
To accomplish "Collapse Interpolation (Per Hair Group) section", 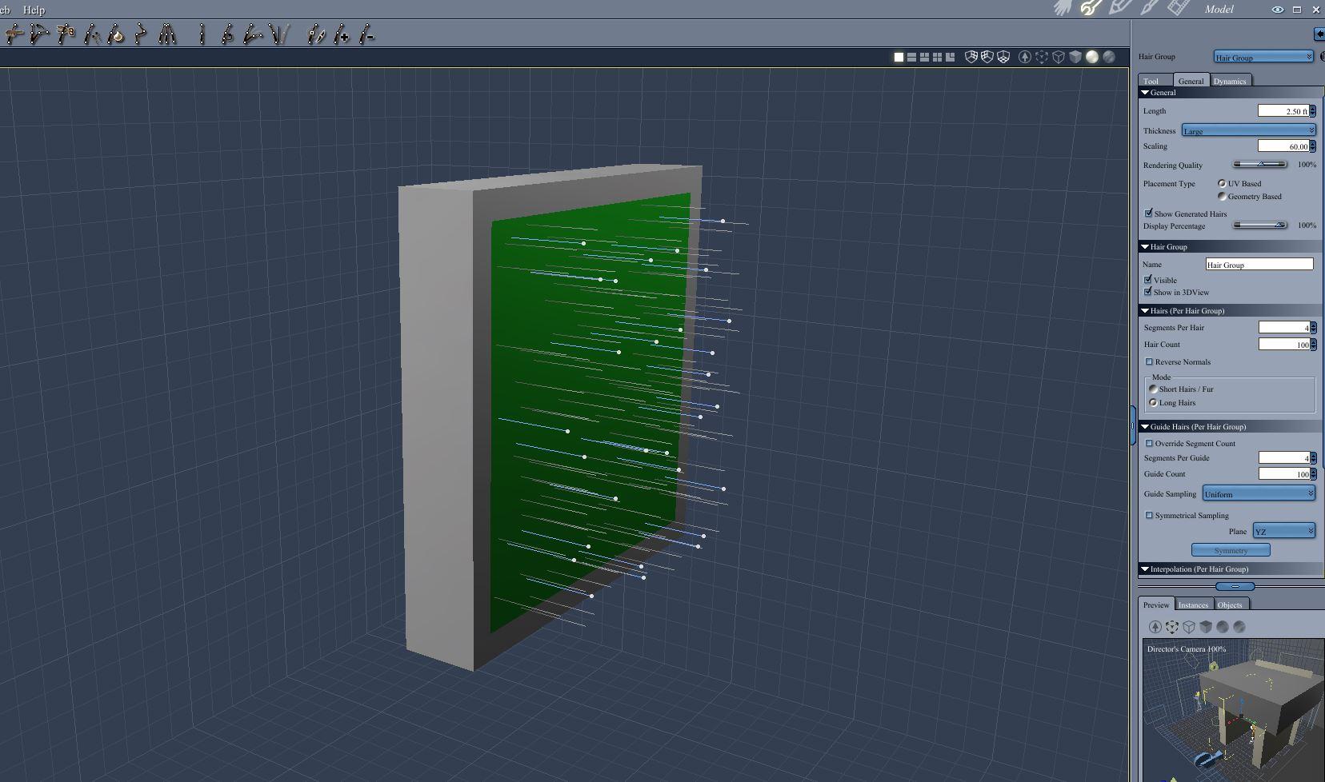I will click(x=1145, y=569).
